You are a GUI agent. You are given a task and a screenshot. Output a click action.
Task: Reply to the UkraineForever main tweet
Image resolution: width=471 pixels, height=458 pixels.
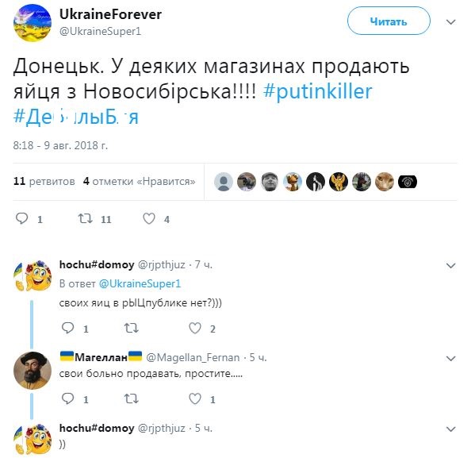click(22, 218)
